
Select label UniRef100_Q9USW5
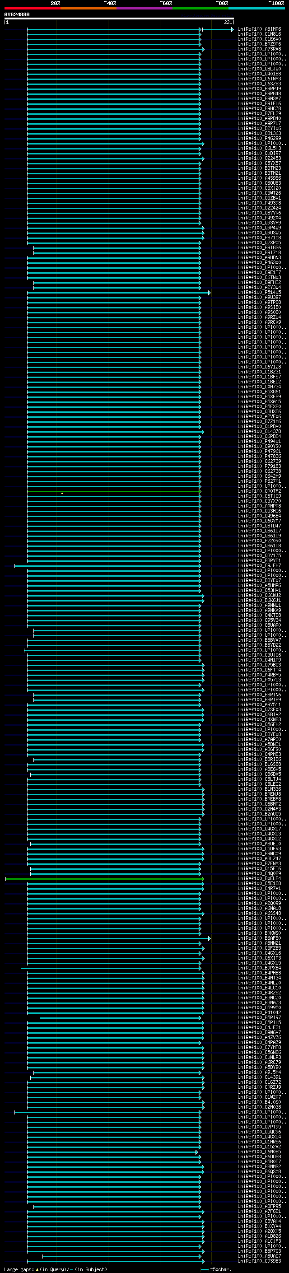(259, 233)
